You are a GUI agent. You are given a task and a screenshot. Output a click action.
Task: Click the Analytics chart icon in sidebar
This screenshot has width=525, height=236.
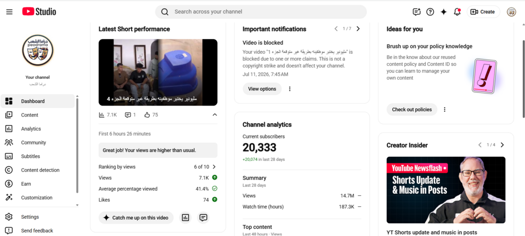click(x=9, y=128)
